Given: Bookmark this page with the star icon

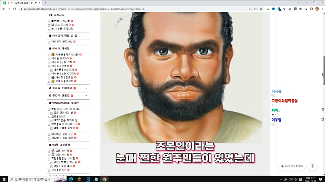Looking at the screenshot, I should (x=261, y=9).
